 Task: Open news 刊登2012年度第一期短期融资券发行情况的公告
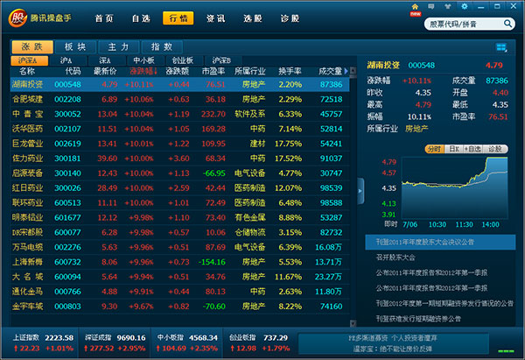pyautogui.click(x=444, y=303)
